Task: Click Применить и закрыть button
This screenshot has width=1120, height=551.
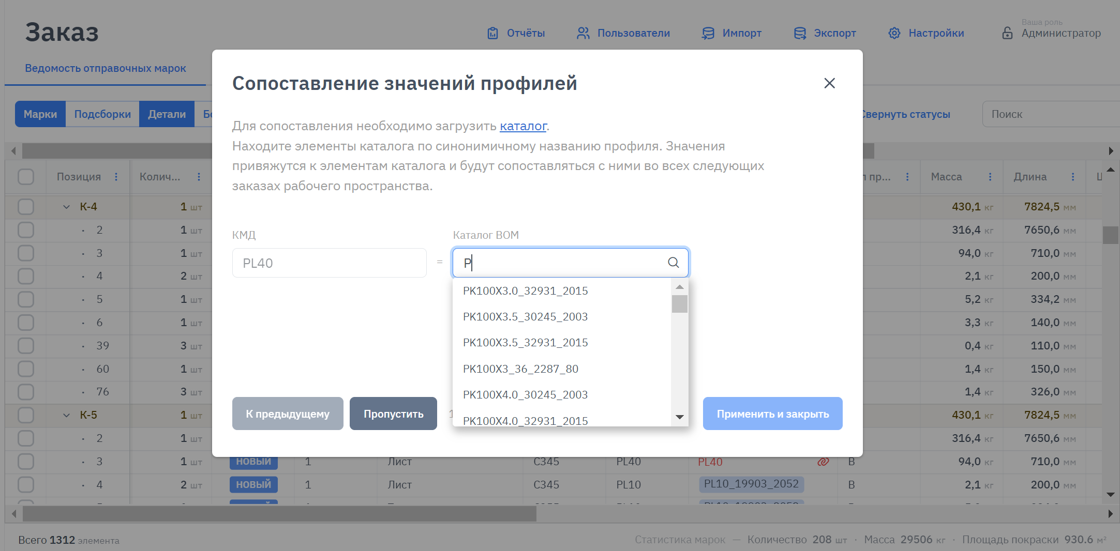Action: point(772,414)
